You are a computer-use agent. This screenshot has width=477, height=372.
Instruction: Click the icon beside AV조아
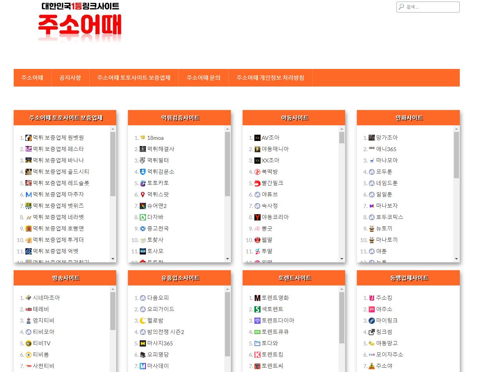[257, 138]
